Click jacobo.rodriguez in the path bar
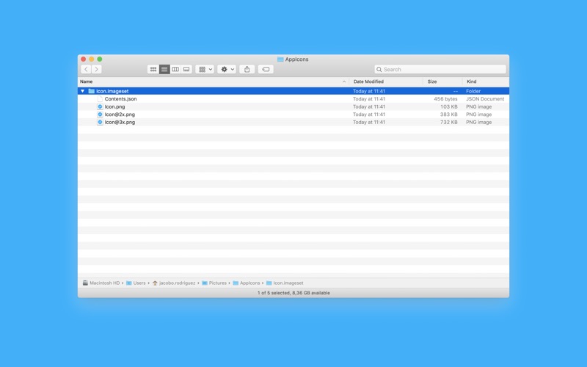587x367 pixels. coord(174,283)
